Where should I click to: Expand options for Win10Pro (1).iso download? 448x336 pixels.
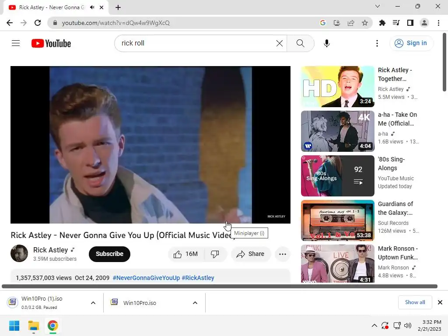(x=93, y=303)
